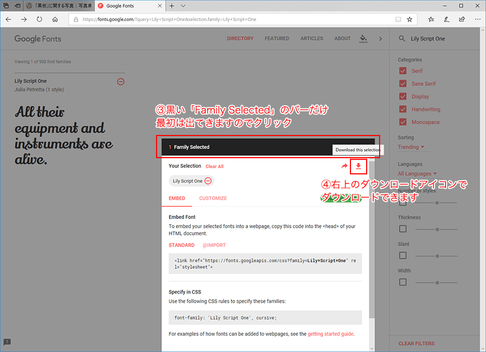Click the link href embed code box
The width and height of the screenshot is (486, 352).
(265, 263)
